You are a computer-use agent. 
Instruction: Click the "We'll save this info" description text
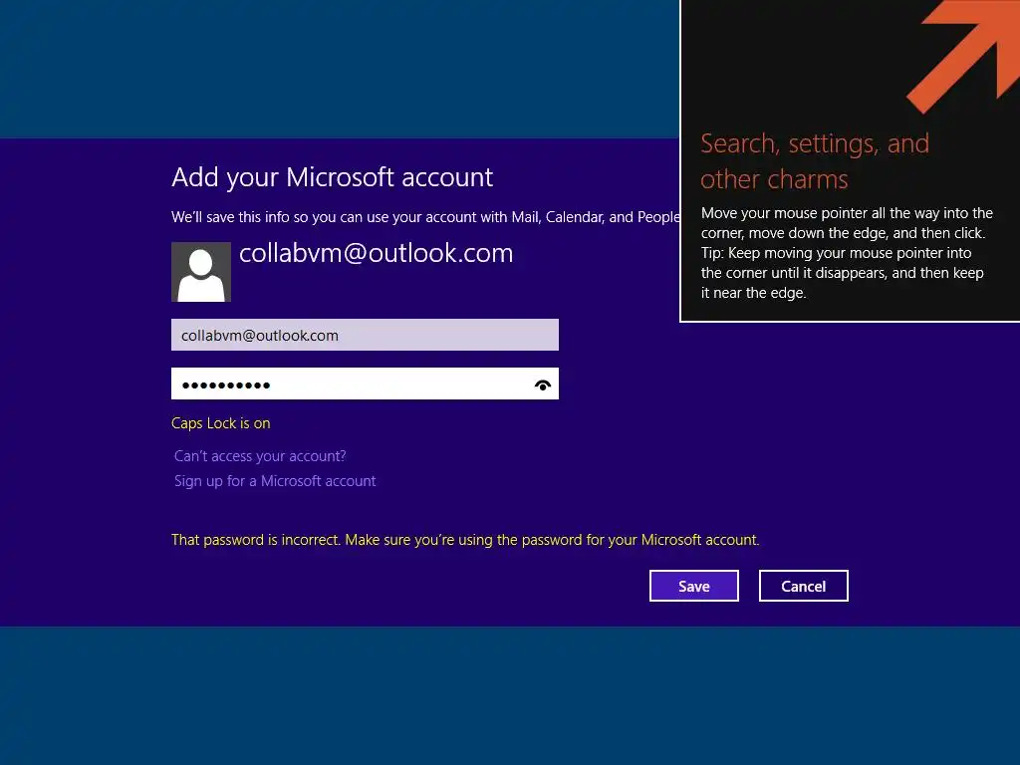tap(425, 216)
